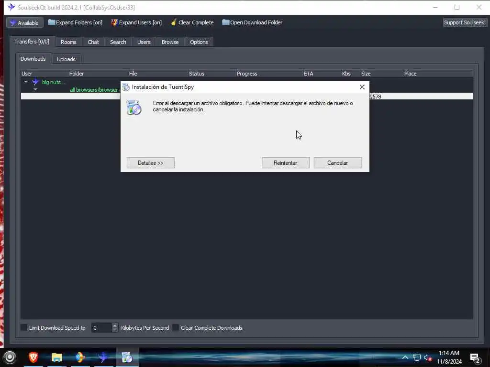Select the all browsers/browser folder entry

point(95,90)
